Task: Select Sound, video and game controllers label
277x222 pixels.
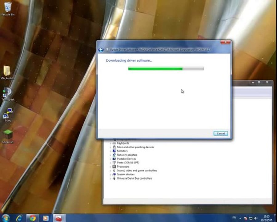Action: (x=137, y=171)
